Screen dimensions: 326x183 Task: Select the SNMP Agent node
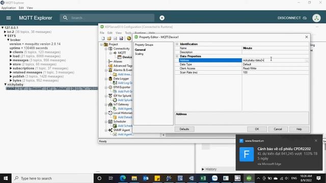(x=121, y=130)
